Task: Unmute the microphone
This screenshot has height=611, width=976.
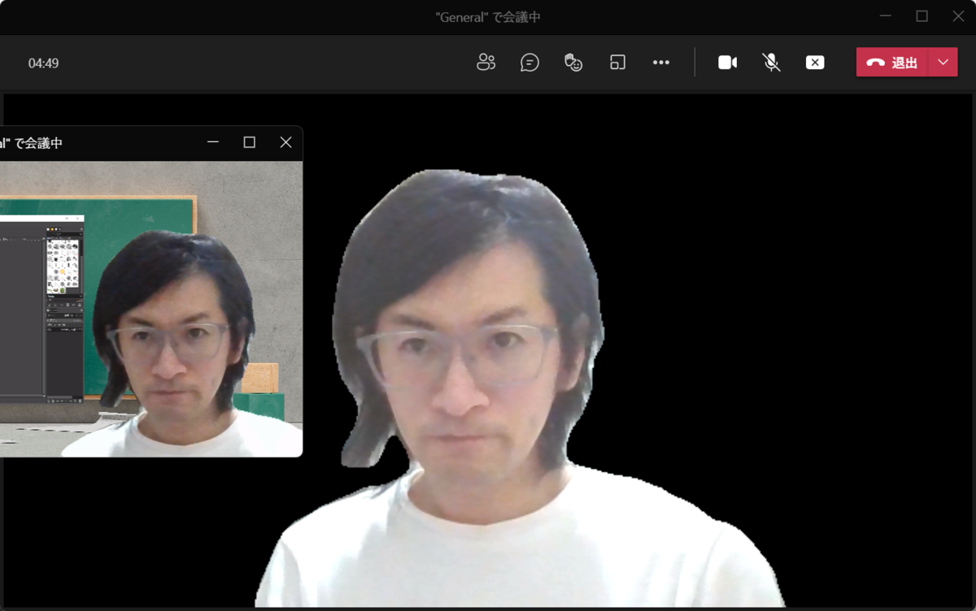Action: (772, 63)
